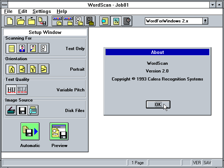Viewport: 224px width, 168px height.
Task: Click the page with cyan box toolbar icon
Action: (x=105, y=21)
